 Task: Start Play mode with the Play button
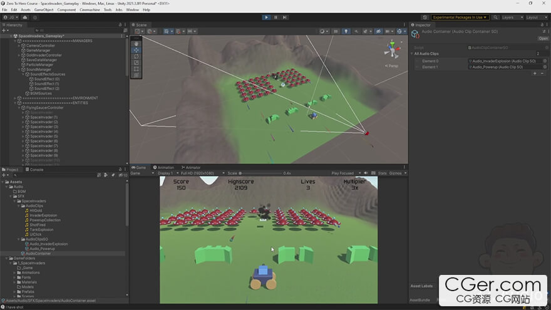click(x=266, y=18)
